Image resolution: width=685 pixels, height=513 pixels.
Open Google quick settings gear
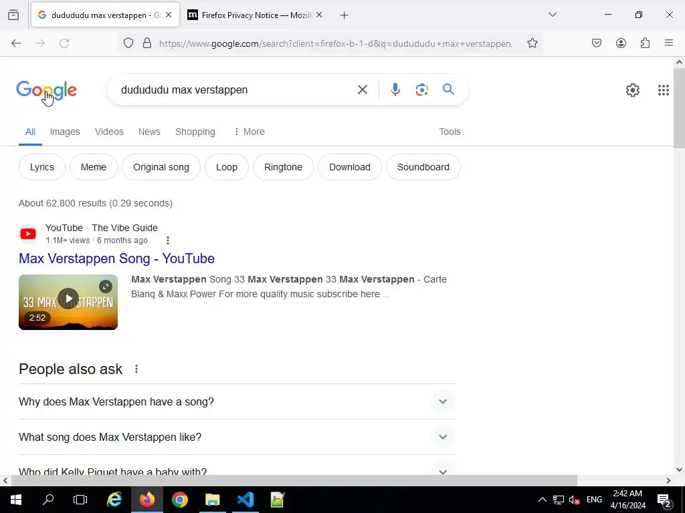click(633, 90)
